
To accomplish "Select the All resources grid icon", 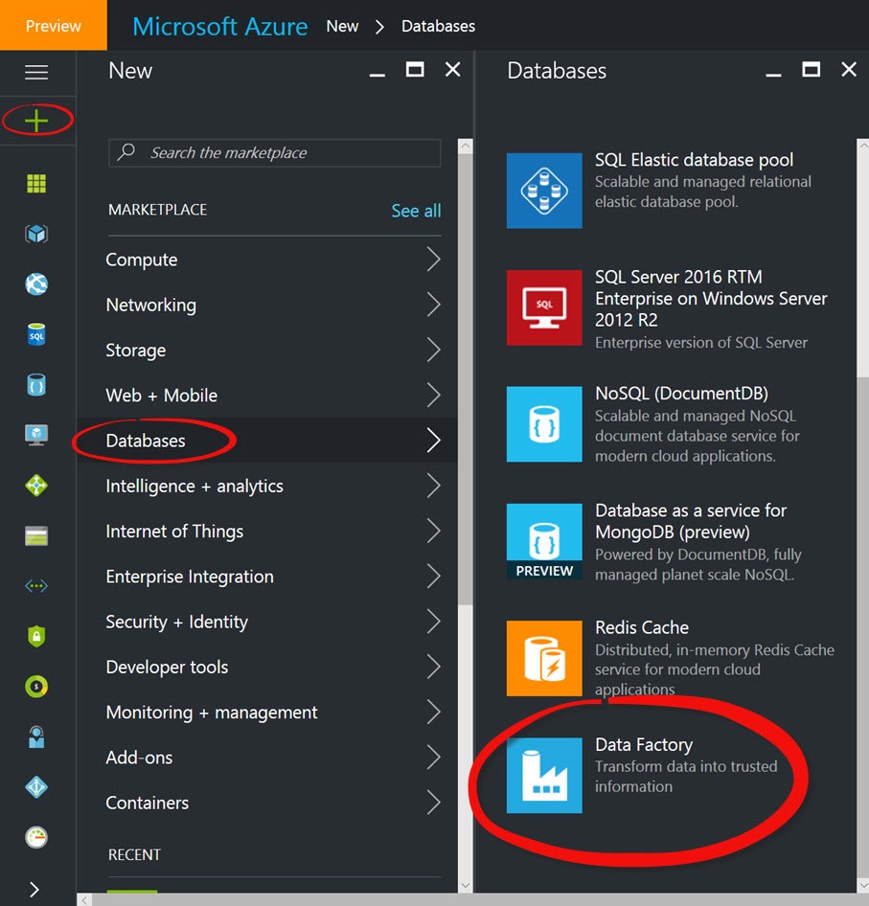I will pyautogui.click(x=35, y=183).
